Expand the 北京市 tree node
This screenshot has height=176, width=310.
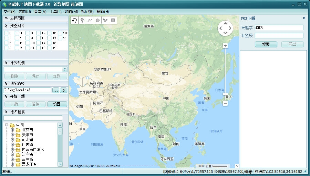13,130
